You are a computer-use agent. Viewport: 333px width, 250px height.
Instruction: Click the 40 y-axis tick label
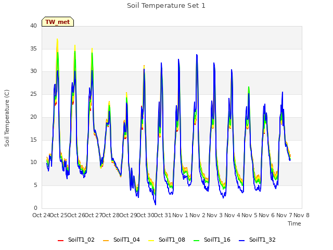33,26
